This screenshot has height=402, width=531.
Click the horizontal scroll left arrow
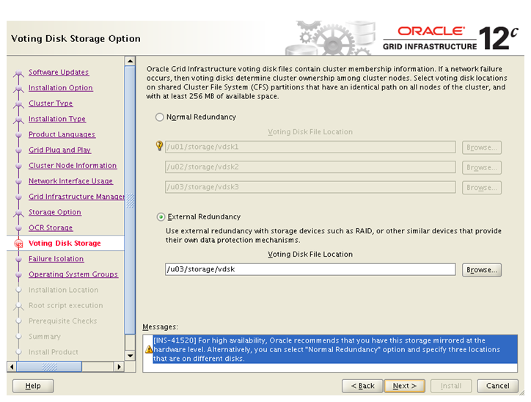pos(12,367)
